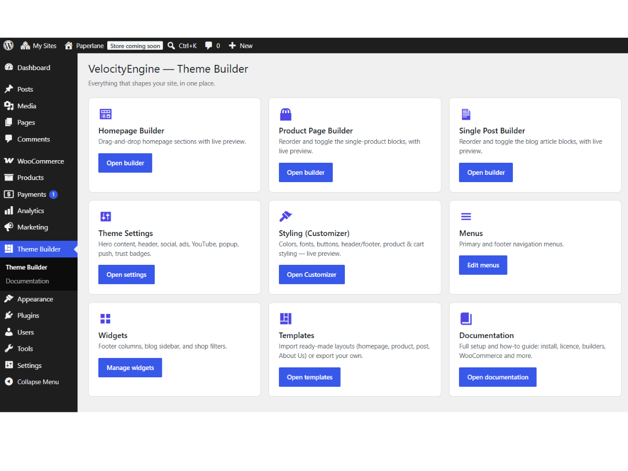Image resolution: width=628 pixels, height=471 pixels.
Task: Open the Documentation submenu item
Action: click(x=27, y=281)
